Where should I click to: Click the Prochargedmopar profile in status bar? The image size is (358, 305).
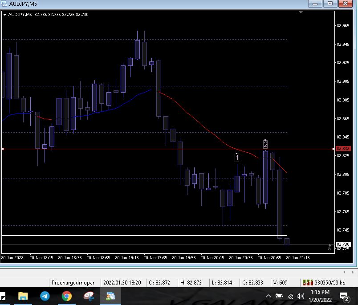pos(73,282)
